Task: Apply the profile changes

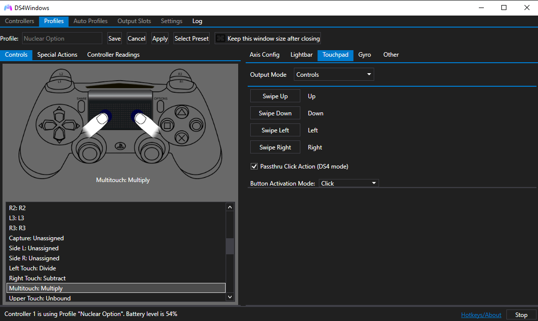Action: tap(160, 39)
